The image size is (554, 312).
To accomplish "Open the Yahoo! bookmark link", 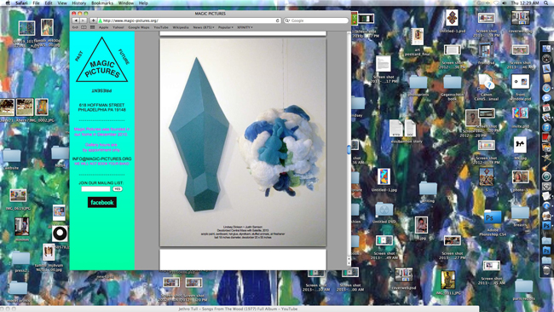I will click(118, 27).
